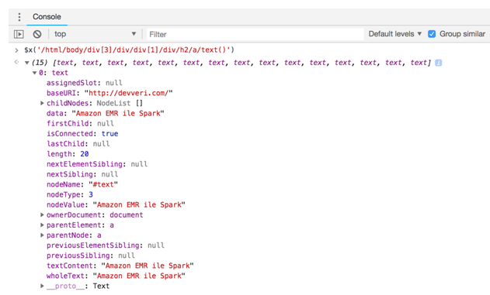Viewport: 490px width, 295px height.
Task: Click the nextSibling: null row
Action: coord(82,174)
